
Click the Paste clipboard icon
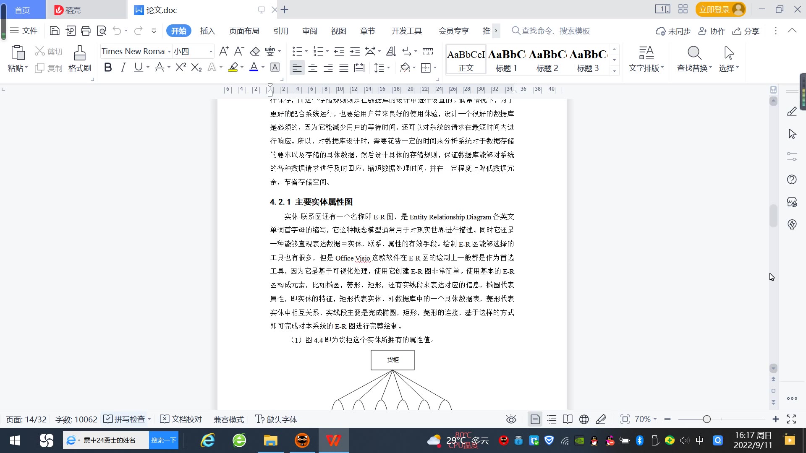point(18,53)
